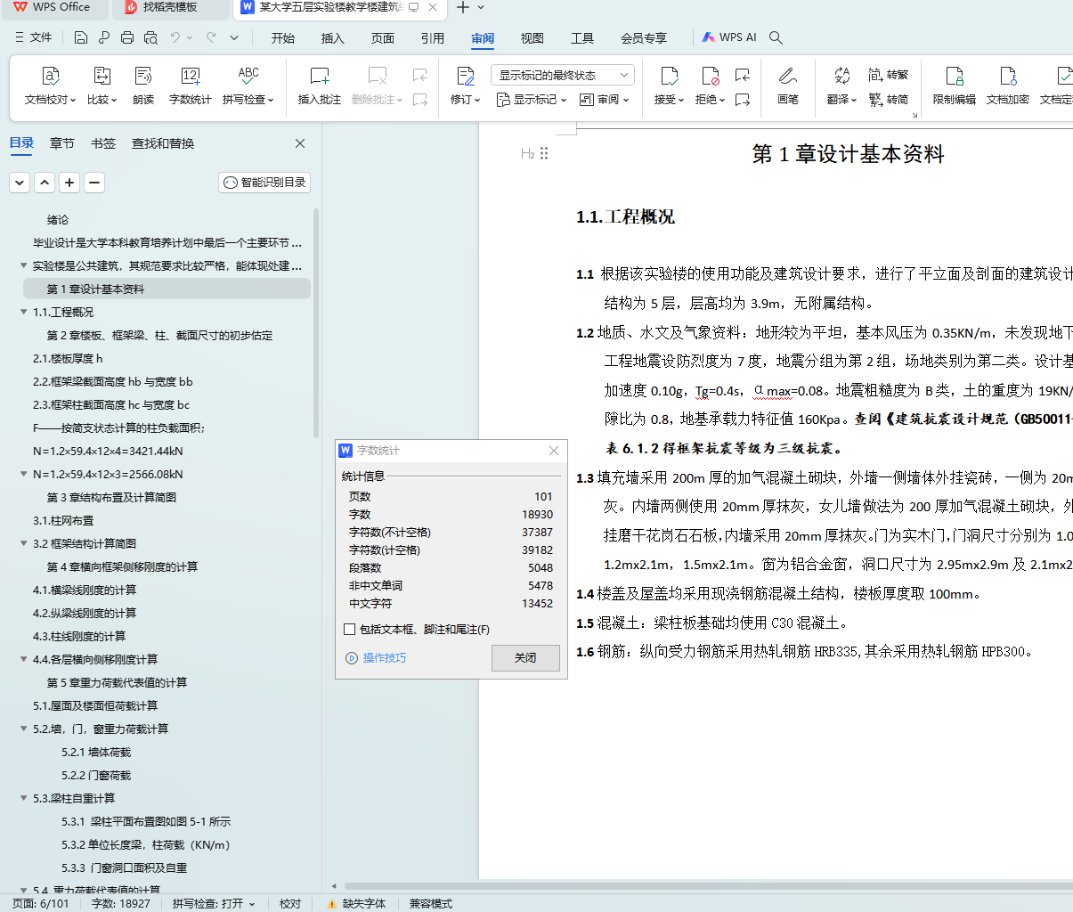Click 校对 in the status bar
Screen dimensions: 1073x912
(x=290, y=903)
